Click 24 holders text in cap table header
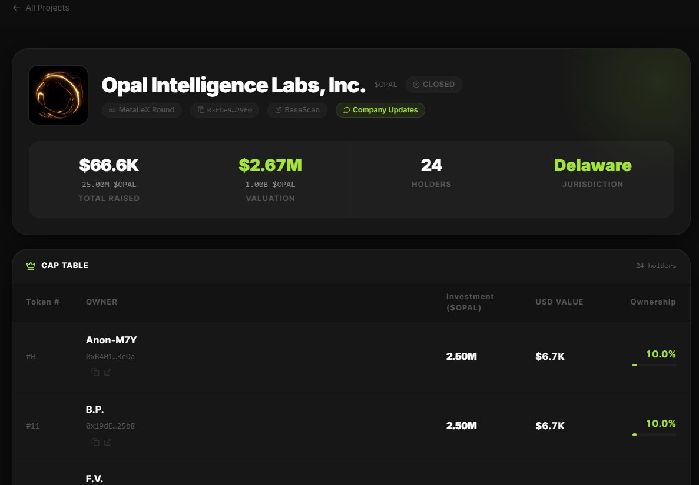The height and width of the screenshot is (485, 699). tap(656, 266)
